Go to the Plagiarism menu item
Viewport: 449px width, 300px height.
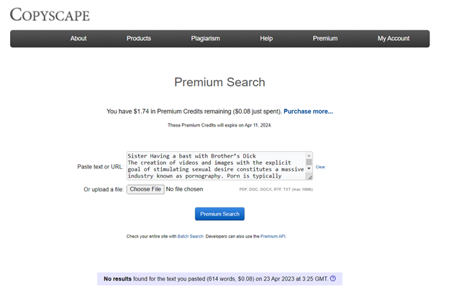(205, 39)
